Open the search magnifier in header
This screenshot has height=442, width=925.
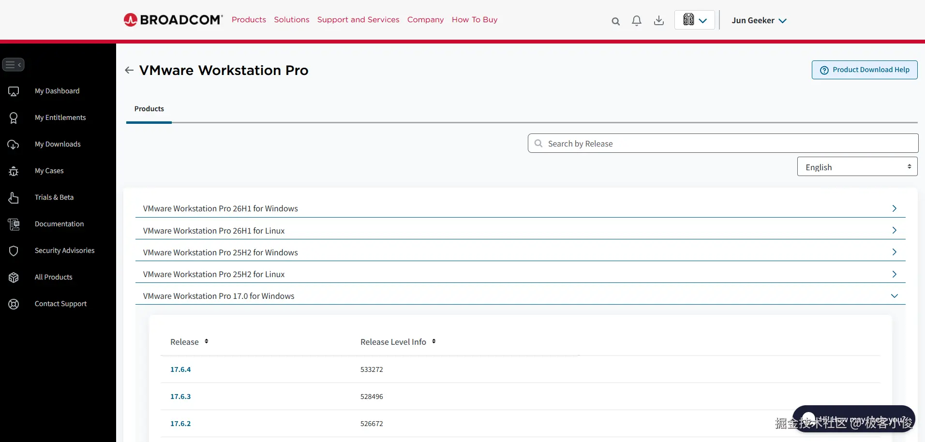pyautogui.click(x=615, y=21)
